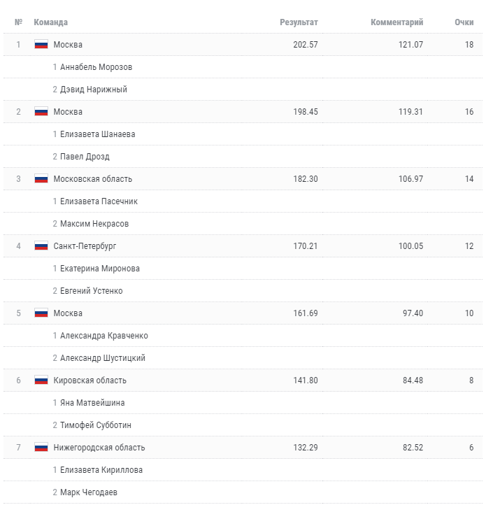This screenshot has height=505, width=493.
Task: Open Александра Кравченко entry
Action: 104,336
